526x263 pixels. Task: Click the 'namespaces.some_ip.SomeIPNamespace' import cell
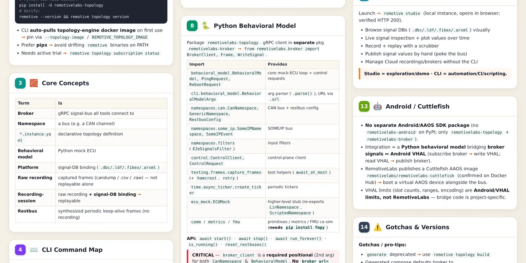point(226,131)
